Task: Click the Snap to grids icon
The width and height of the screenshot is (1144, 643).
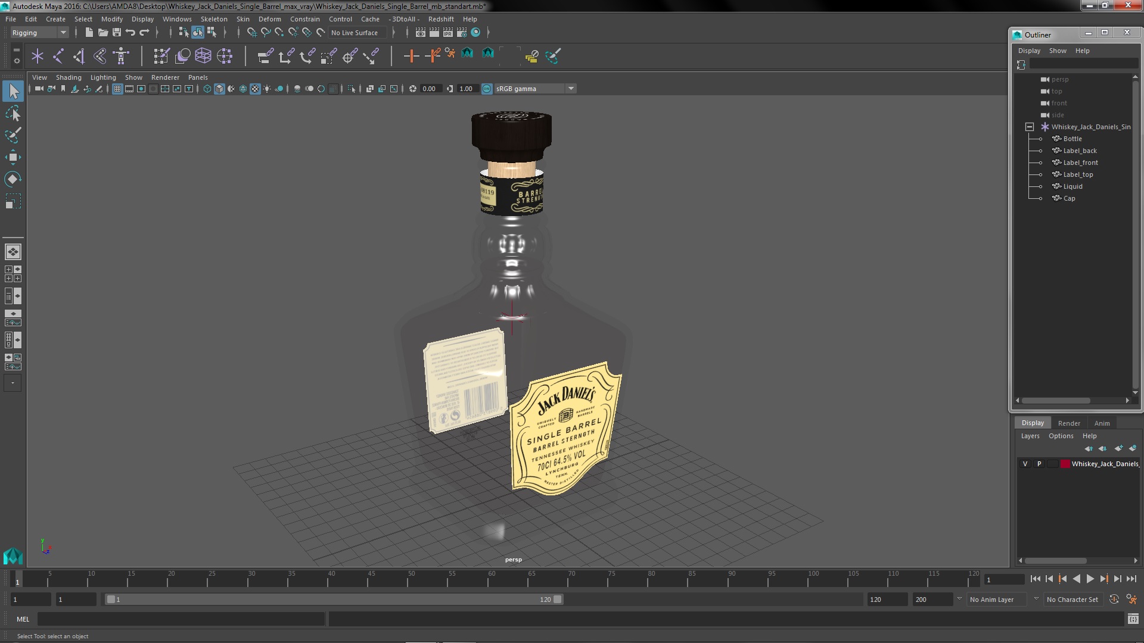Action: pos(252,32)
